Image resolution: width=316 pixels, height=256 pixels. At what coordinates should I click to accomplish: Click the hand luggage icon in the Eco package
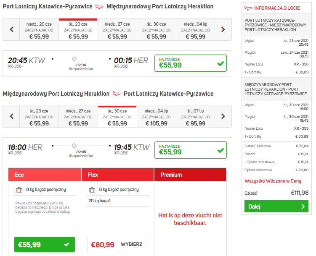tap(19, 190)
